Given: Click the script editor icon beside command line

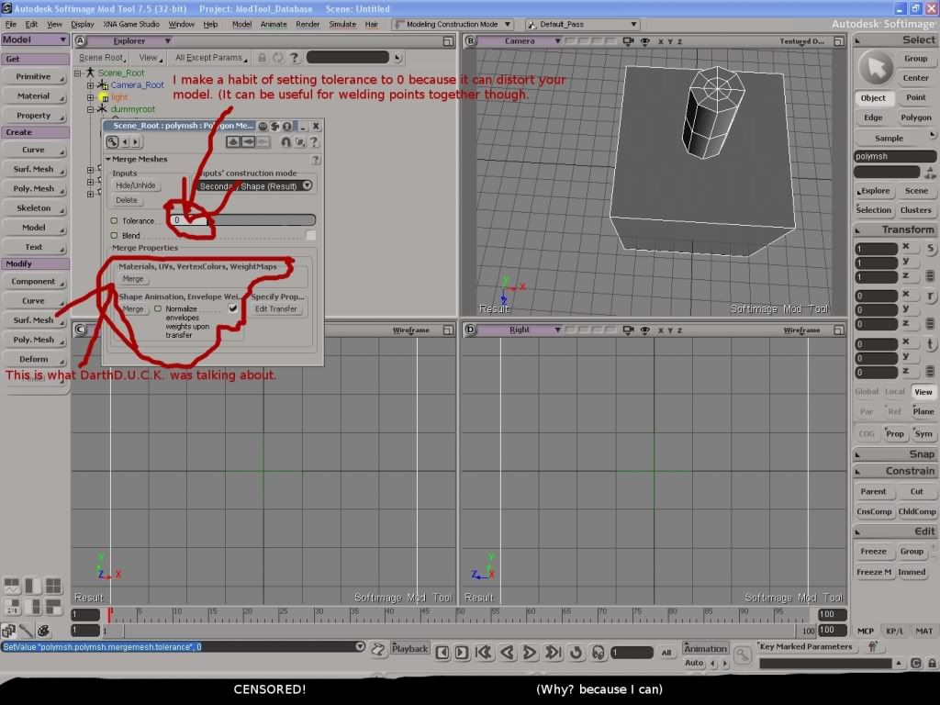Looking at the screenshot, I should point(377,649).
